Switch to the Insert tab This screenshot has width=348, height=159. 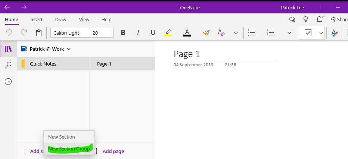click(36, 19)
